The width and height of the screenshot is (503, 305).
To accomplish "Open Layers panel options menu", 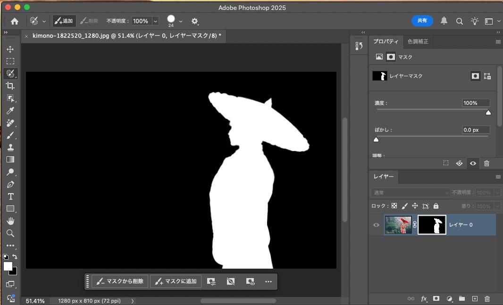I will (498, 177).
